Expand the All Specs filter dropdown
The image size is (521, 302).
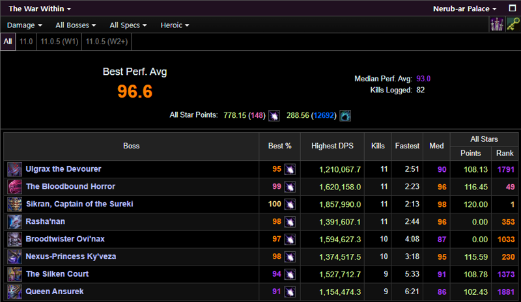pos(128,25)
